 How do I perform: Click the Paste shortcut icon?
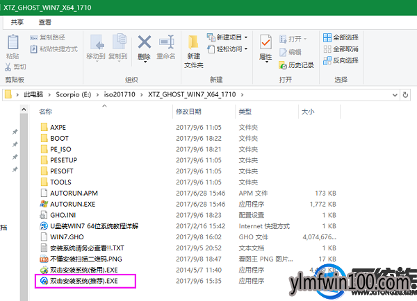coord(33,49)
